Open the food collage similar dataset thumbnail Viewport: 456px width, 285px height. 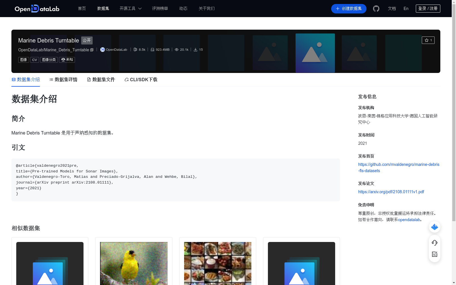point(218,263)
